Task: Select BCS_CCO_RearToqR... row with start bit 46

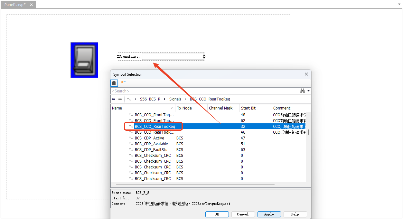Action: [x=209, y=132]
